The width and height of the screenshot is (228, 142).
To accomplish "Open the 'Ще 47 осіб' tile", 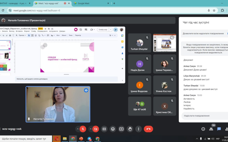I will (140, 106).
